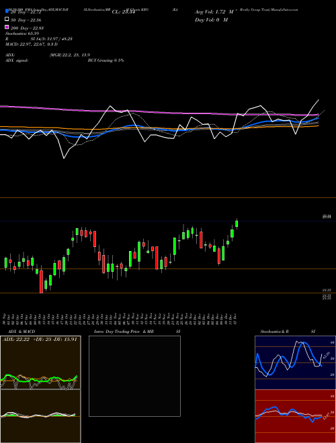This screenshot has width=336, height=443.
Task: Click the white price line's final peak
Action: click(319, 100)
